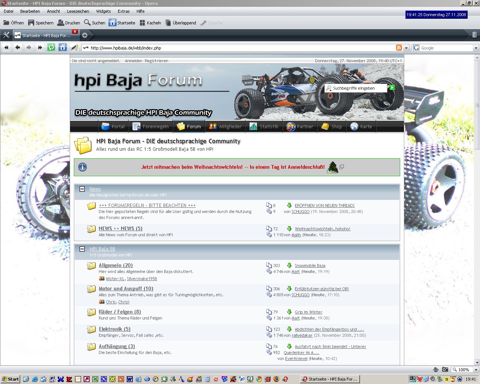The image size is (480, 384).
Task: Open the Karte navigation tab
Action: pyautogui.click(x=361, y=127)
